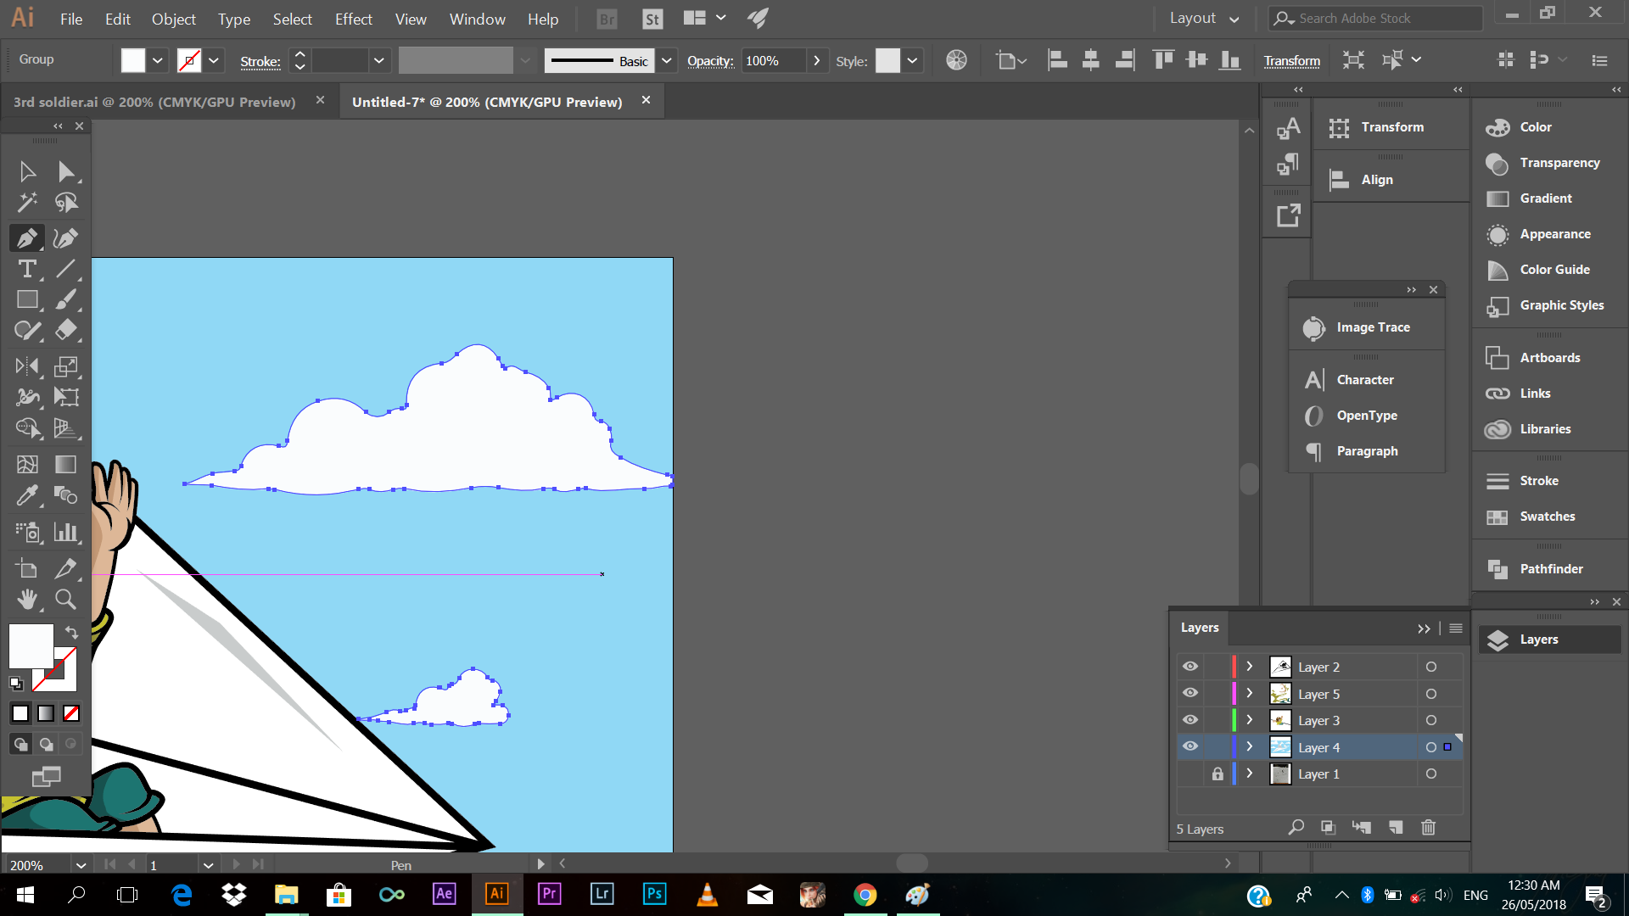1629x916 pixels.
Task: Select the Selection tool arrow
Action: tap(27, 172)
